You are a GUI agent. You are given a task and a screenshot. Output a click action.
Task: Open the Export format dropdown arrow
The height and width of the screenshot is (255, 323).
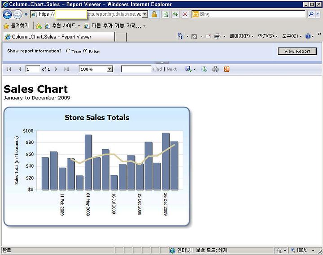click(194, 69)
